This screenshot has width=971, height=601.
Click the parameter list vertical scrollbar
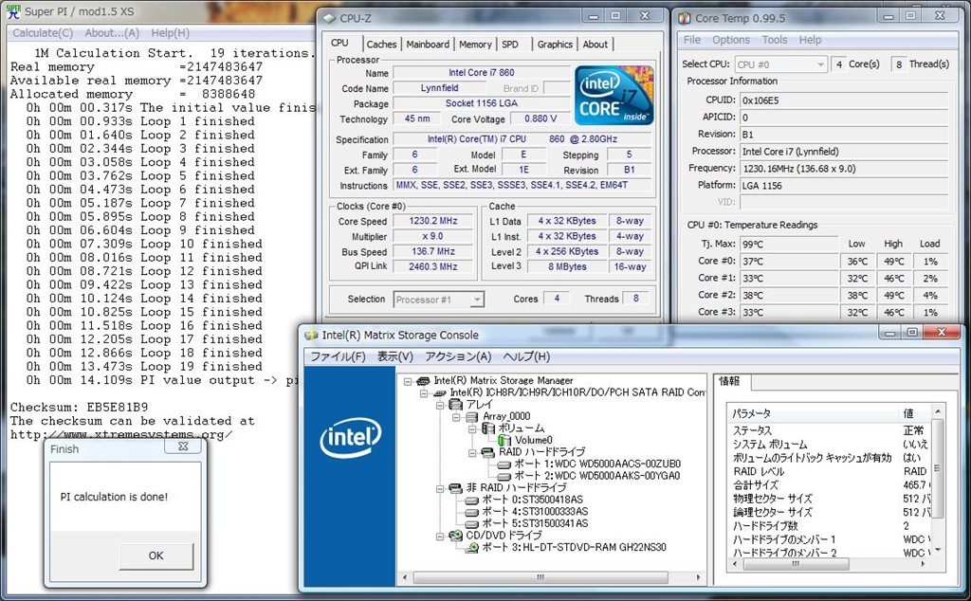click(x=938, y=480)
